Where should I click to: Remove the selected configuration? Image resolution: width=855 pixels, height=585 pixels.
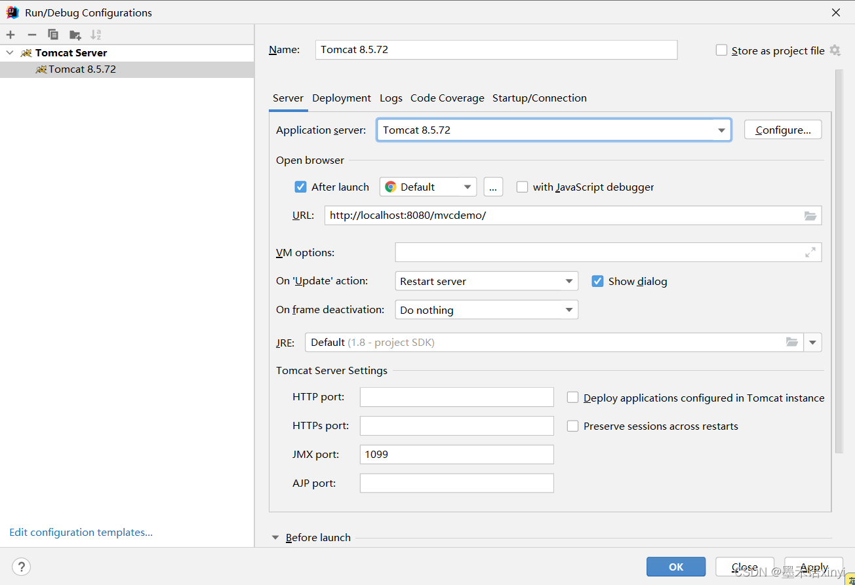click(x=31, y=35)
